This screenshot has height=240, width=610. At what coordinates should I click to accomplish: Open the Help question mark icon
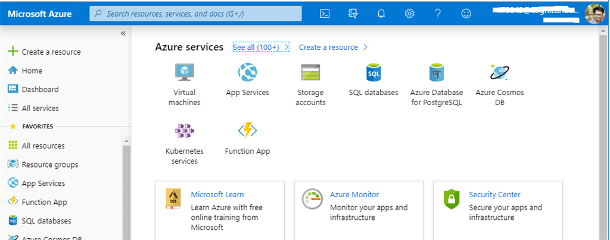click(438, 14)
